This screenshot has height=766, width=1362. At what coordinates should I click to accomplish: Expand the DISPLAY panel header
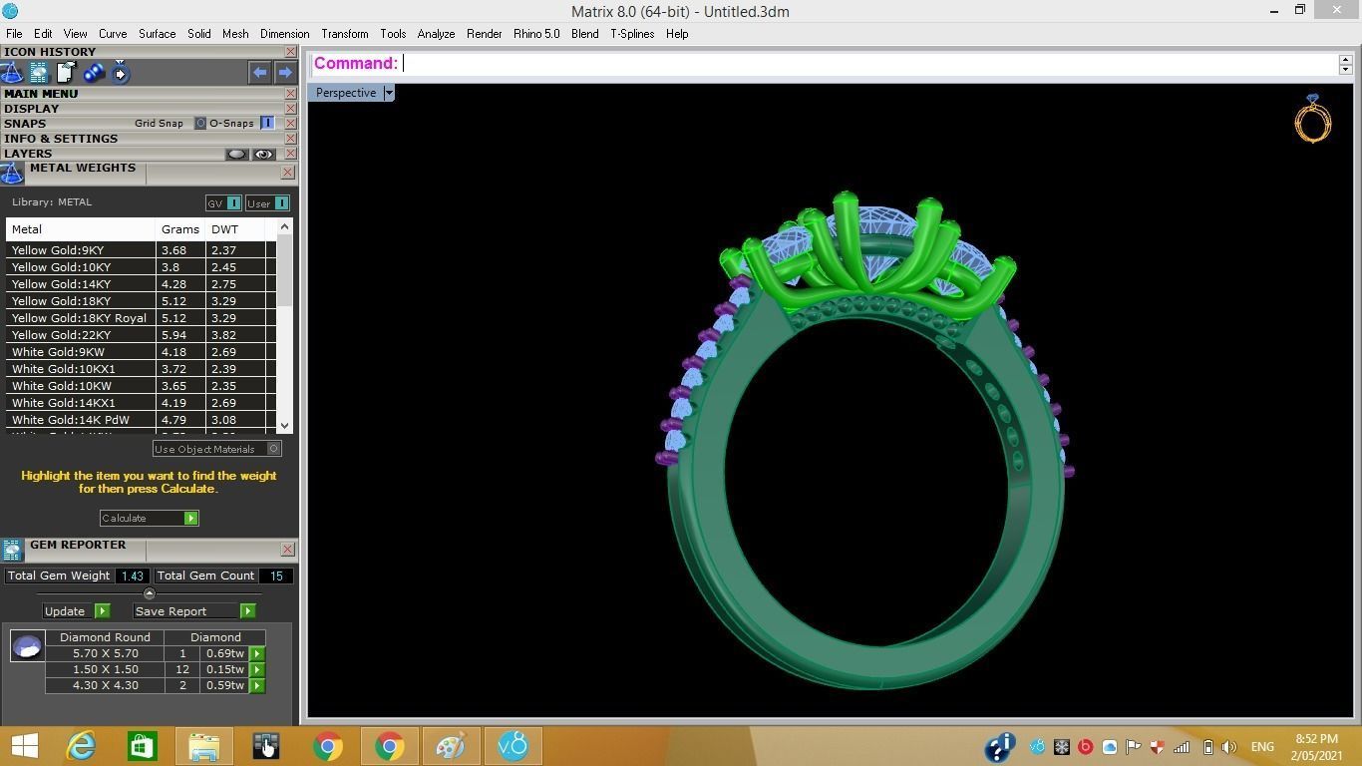[31, 109]
